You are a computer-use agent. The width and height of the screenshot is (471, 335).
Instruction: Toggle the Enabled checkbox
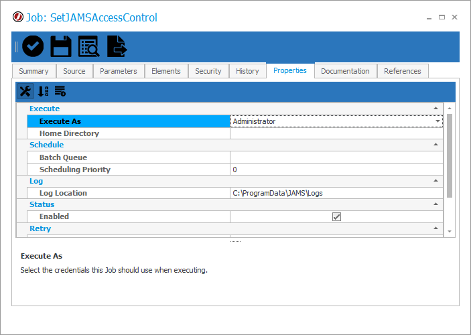(336, 216)
